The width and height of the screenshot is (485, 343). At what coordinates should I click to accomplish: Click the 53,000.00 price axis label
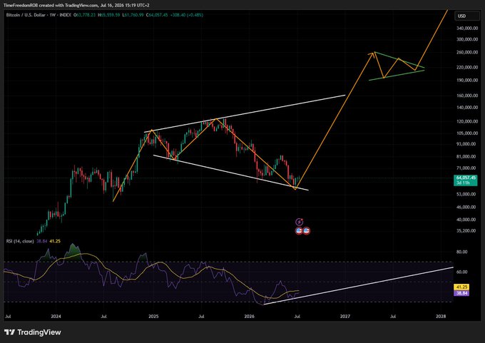click(x=467, y=194)
